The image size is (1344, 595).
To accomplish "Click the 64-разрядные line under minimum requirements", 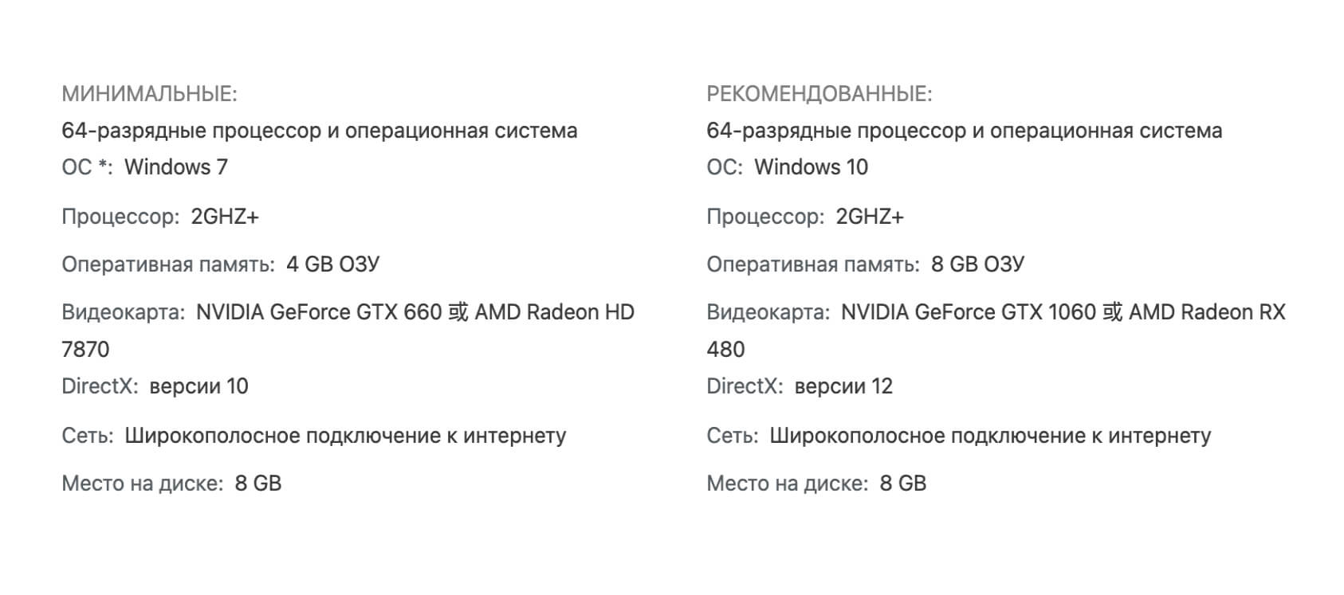I will coord(319,131).
